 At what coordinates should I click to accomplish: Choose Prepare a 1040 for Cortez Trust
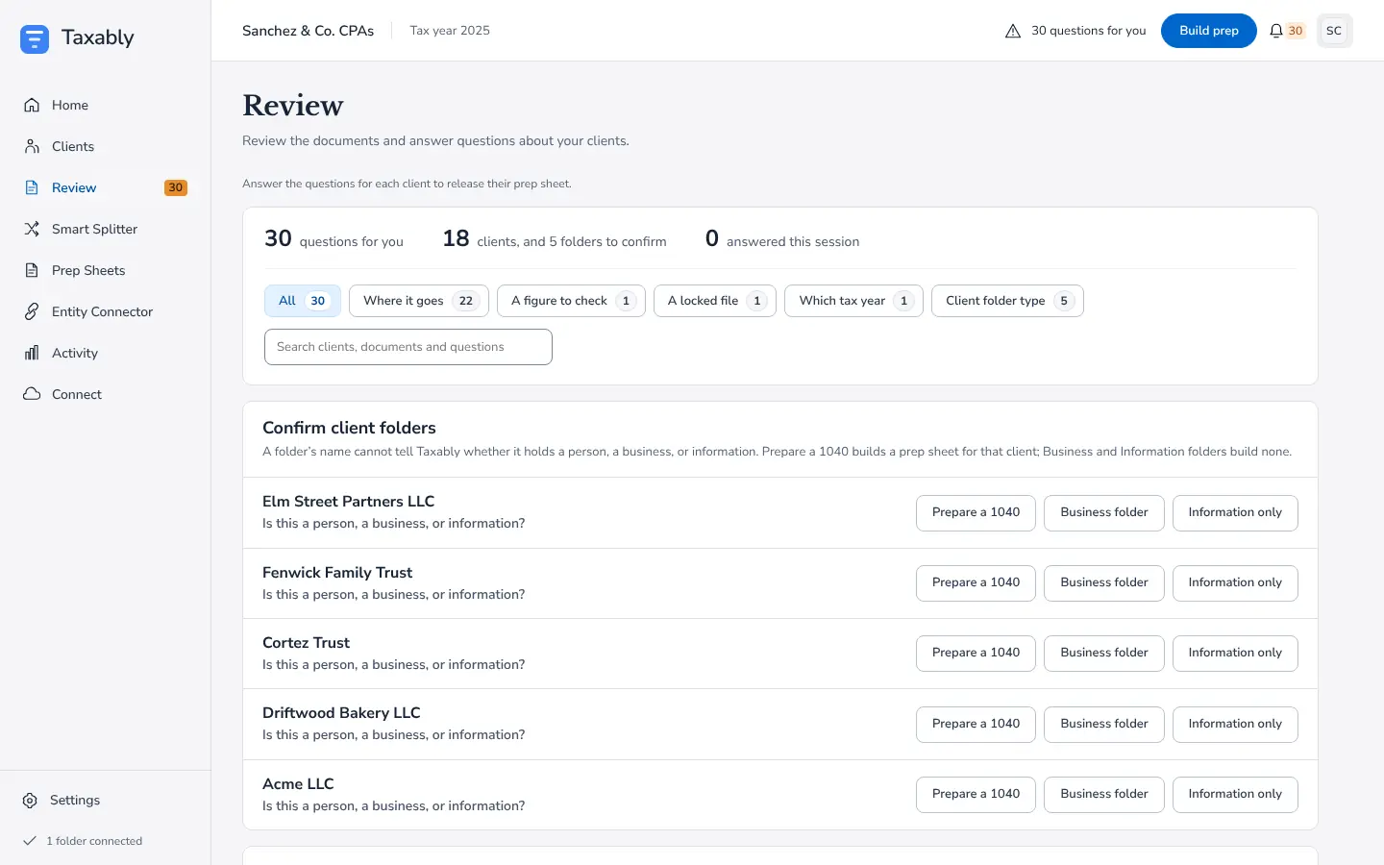tap(976, 653)
